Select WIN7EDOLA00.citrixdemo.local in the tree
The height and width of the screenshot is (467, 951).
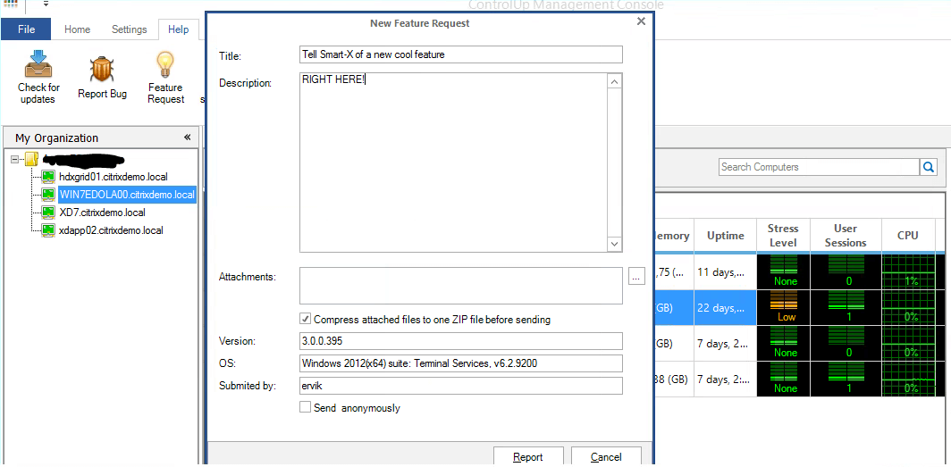click(x=127, y=195)
